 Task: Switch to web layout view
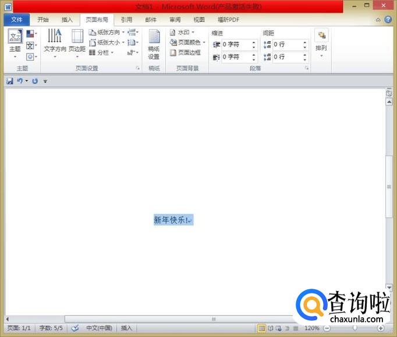tap(279, 328)
